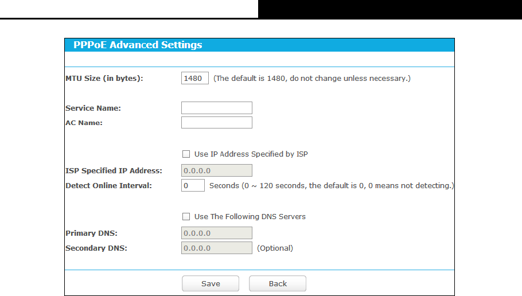Screen dimensions: 522x296
Task: Click the Save button
Action: coord(211,284)
